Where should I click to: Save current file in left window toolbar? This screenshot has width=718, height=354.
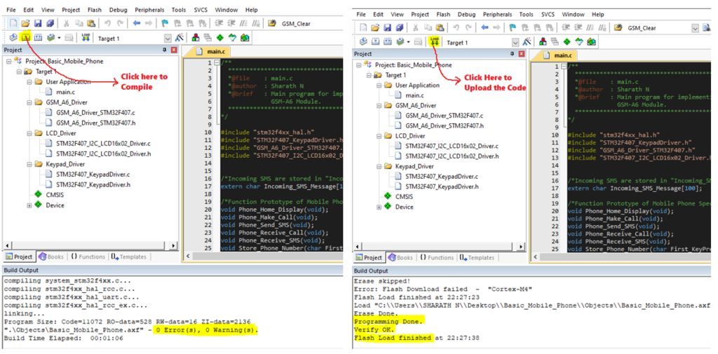[38, 23]
